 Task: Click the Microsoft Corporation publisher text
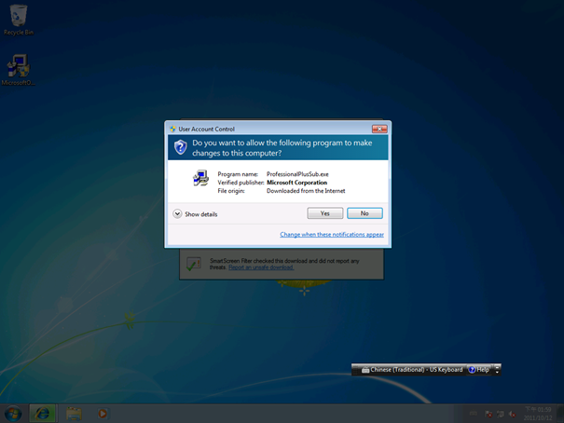tap(296, 183)
